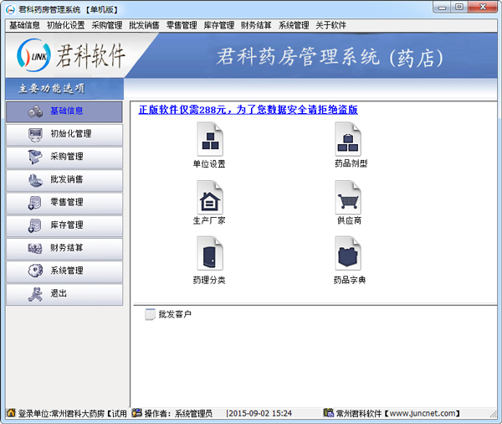The image size is (502, 424).
Task: Open the 系统管理 menu
Action: point(294,25)
